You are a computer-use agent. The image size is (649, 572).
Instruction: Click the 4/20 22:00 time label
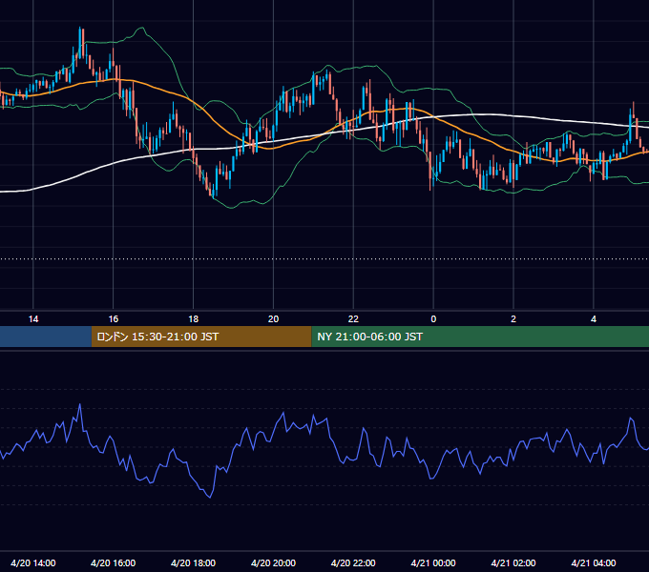click(353, 562)
